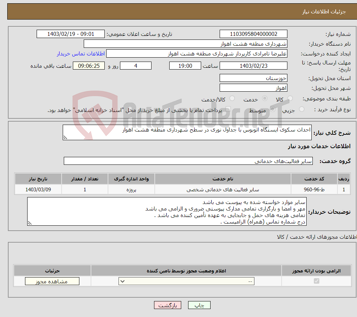Click the اطلاعات خدمات مورد نیاز heading
This screenshot has height=317, width=357.
click(319, 146)
